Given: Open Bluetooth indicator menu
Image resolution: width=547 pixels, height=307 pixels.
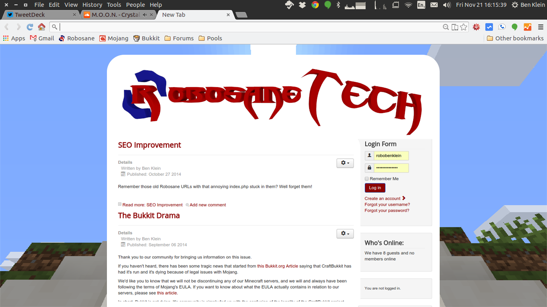Looking at the screenshot, I should [338, 5].
